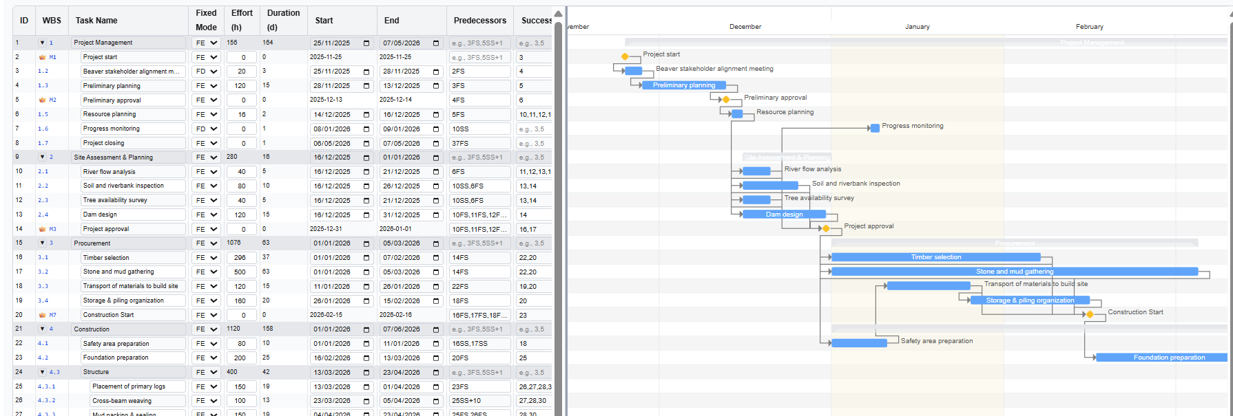The height and width of the screenshot is (416, 1233).
Task: Open calendar picker for Timber selection start date
Action: pyautogui.click(x=366, y=258)
